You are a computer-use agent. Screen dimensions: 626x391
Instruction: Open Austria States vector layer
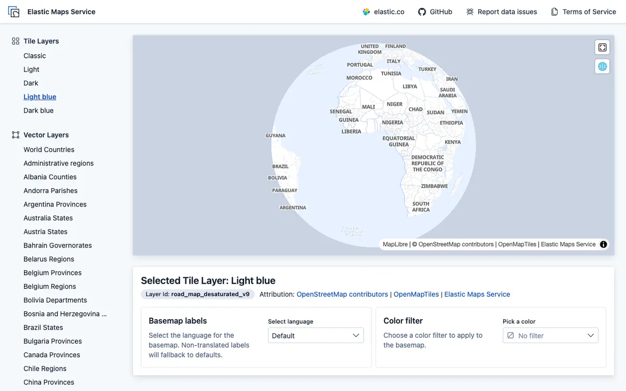click(45, 231)
